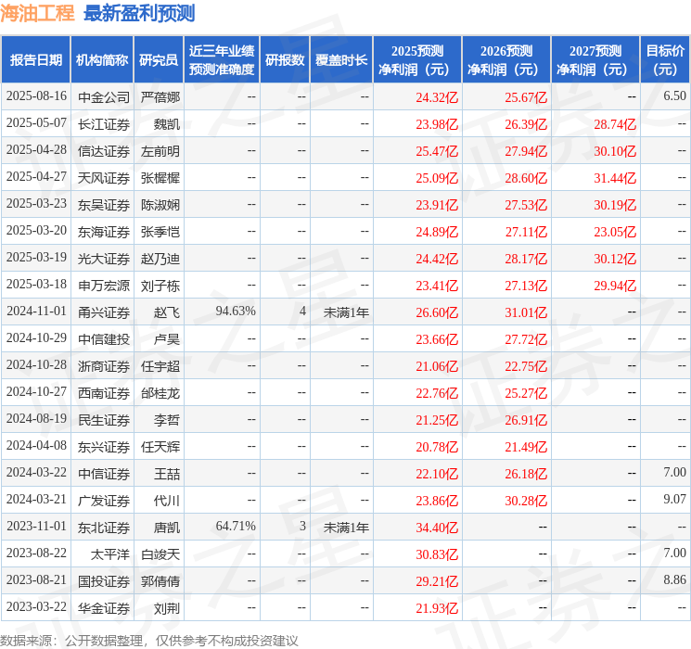The height and width of the screenshot is (649, 691).
Task: Click the 27.94亿 forecast value
Action: 526,151
